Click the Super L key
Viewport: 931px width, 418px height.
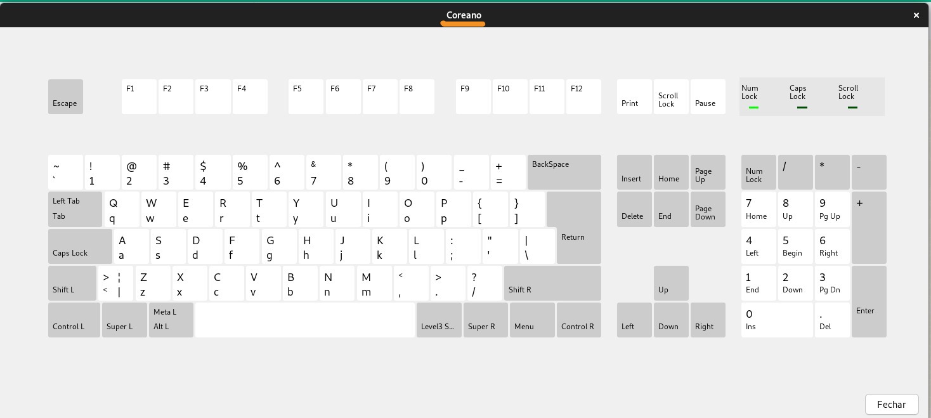(x=124, y=320)
